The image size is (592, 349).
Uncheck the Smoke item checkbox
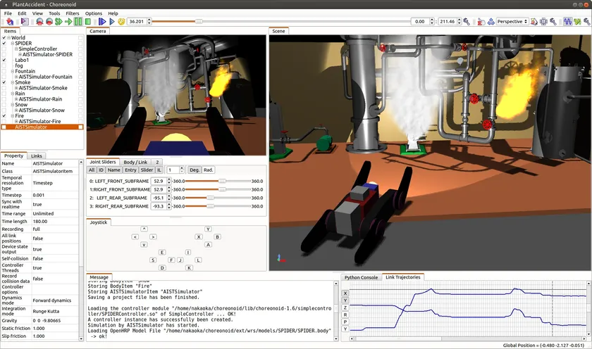point(4,82)
